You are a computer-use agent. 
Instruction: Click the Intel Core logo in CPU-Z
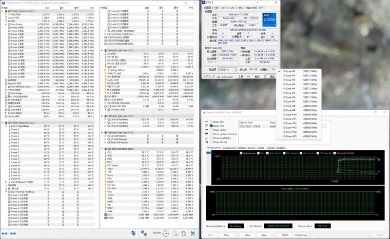click(268, 20)
